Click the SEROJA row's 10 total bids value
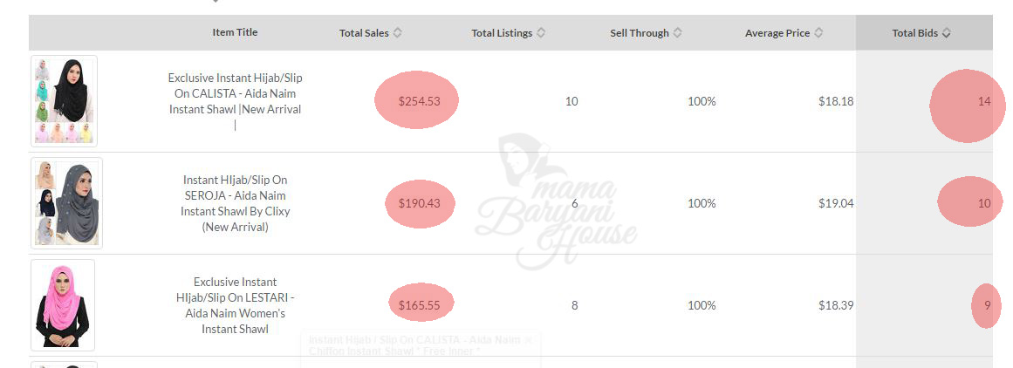Image resolution: width=1013 pixels, height=368 pixels. [x=983, y=203]
